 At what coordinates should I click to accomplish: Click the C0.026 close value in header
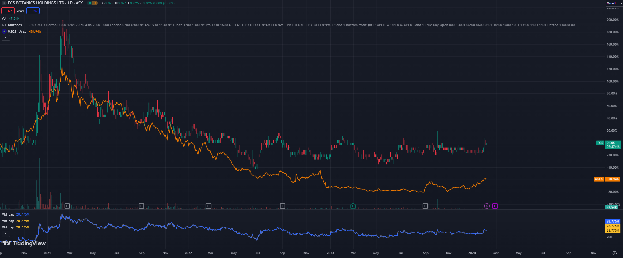pyautogui.click(x=146, y=3)
